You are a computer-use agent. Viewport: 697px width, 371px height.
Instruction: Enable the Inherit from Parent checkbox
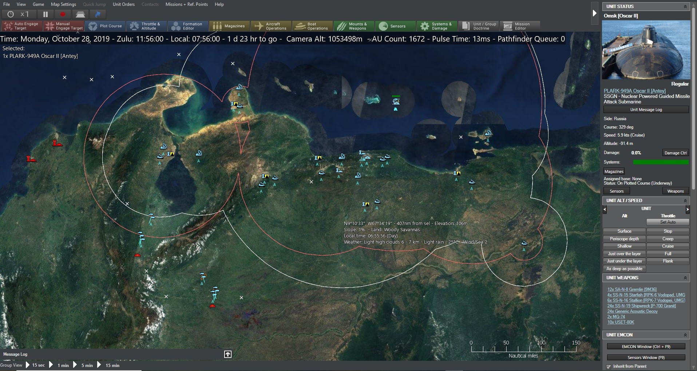tap(608, 367)
